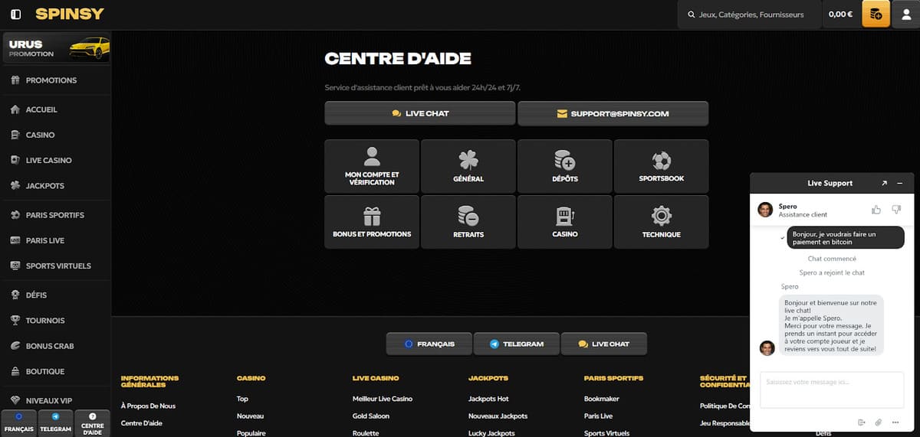Open Français language selector in footer bar
The height and width of the screenshot is (437, 920).
(429, 344)
